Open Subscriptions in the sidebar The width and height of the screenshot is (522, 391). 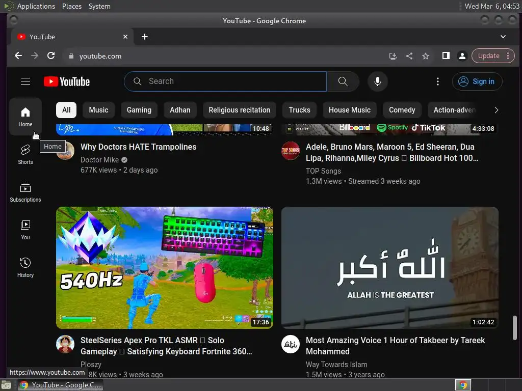pos(25,192)
